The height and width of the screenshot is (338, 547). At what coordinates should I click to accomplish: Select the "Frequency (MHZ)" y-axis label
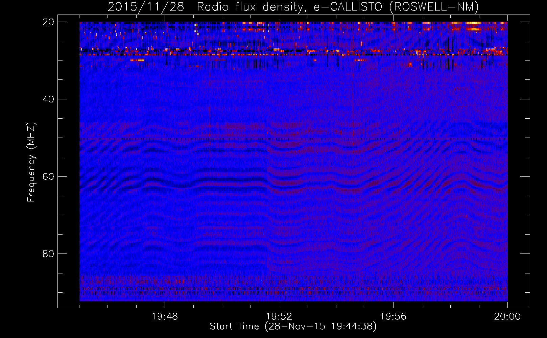coord(31,162)
